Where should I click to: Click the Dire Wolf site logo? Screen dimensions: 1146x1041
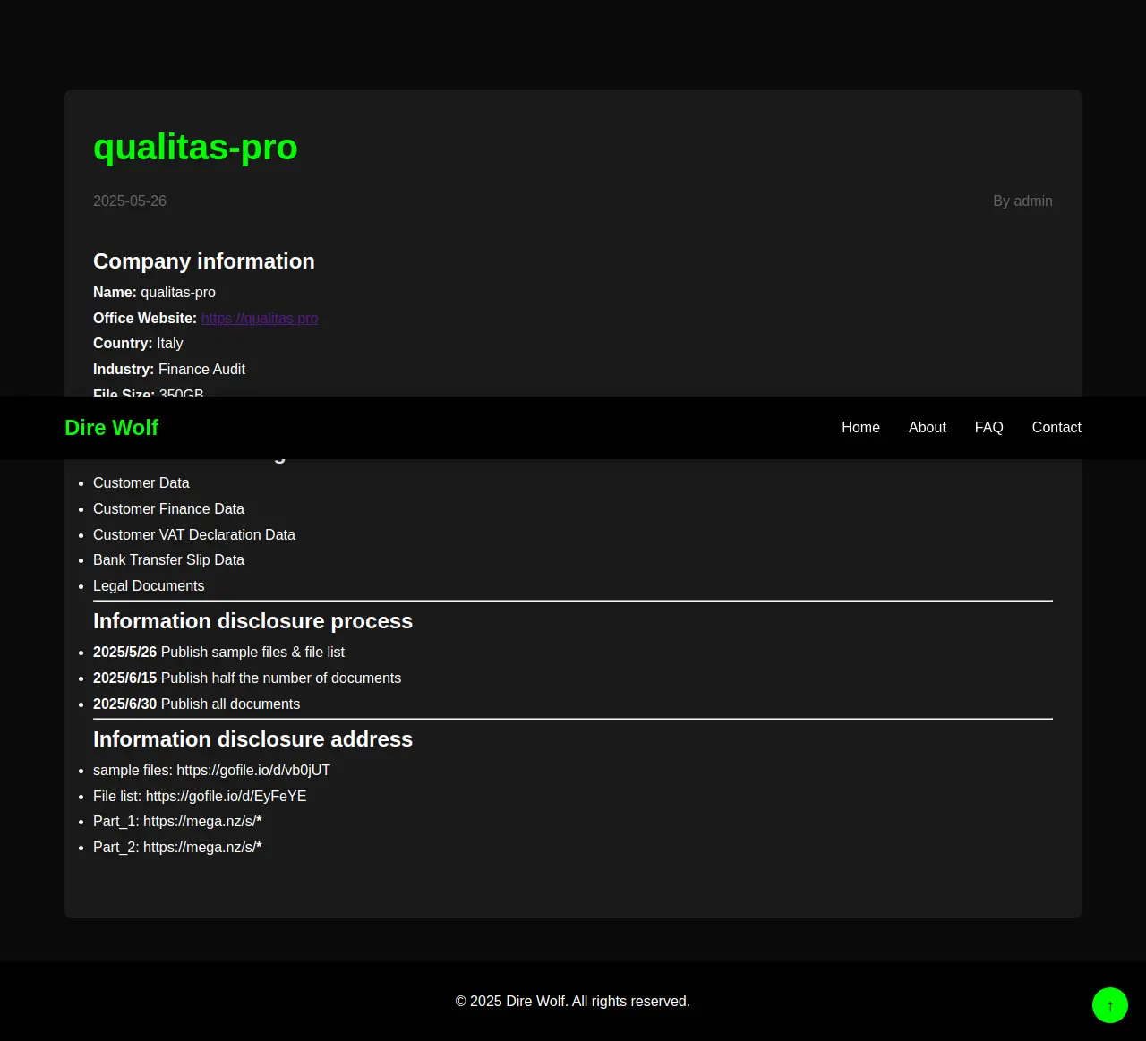point(111,428)
